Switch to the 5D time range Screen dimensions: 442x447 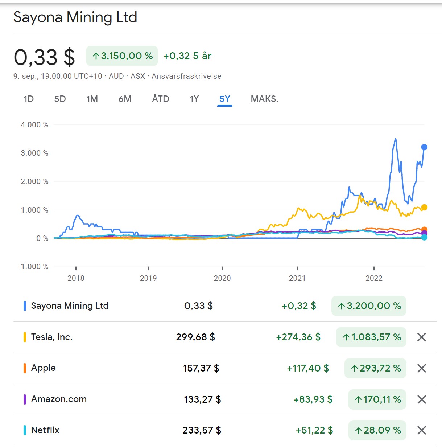[60, 98]
